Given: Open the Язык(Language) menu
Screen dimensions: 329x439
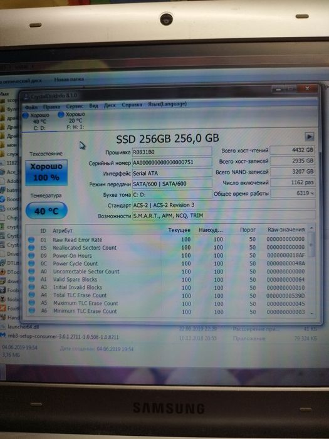Looking at the screenshot, I should (x=167, y=104).
